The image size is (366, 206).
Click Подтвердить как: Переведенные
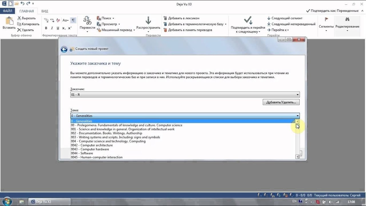[x=332, y=11]
